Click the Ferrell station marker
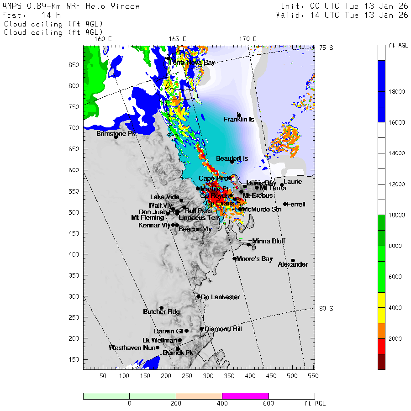This screenshot has height=411, width=411. click(x=285, y=204)
